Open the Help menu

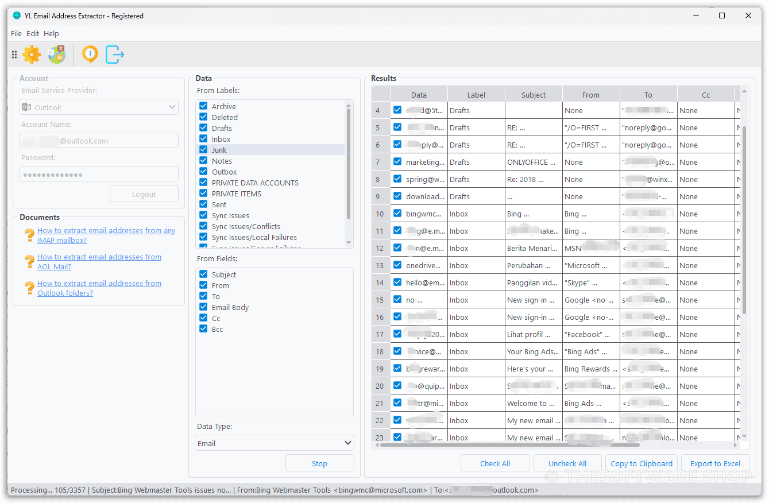tap(51, 34)
